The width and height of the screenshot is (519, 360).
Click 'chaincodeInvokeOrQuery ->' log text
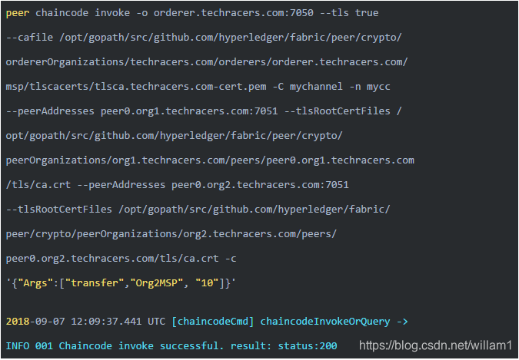[334, 322]
